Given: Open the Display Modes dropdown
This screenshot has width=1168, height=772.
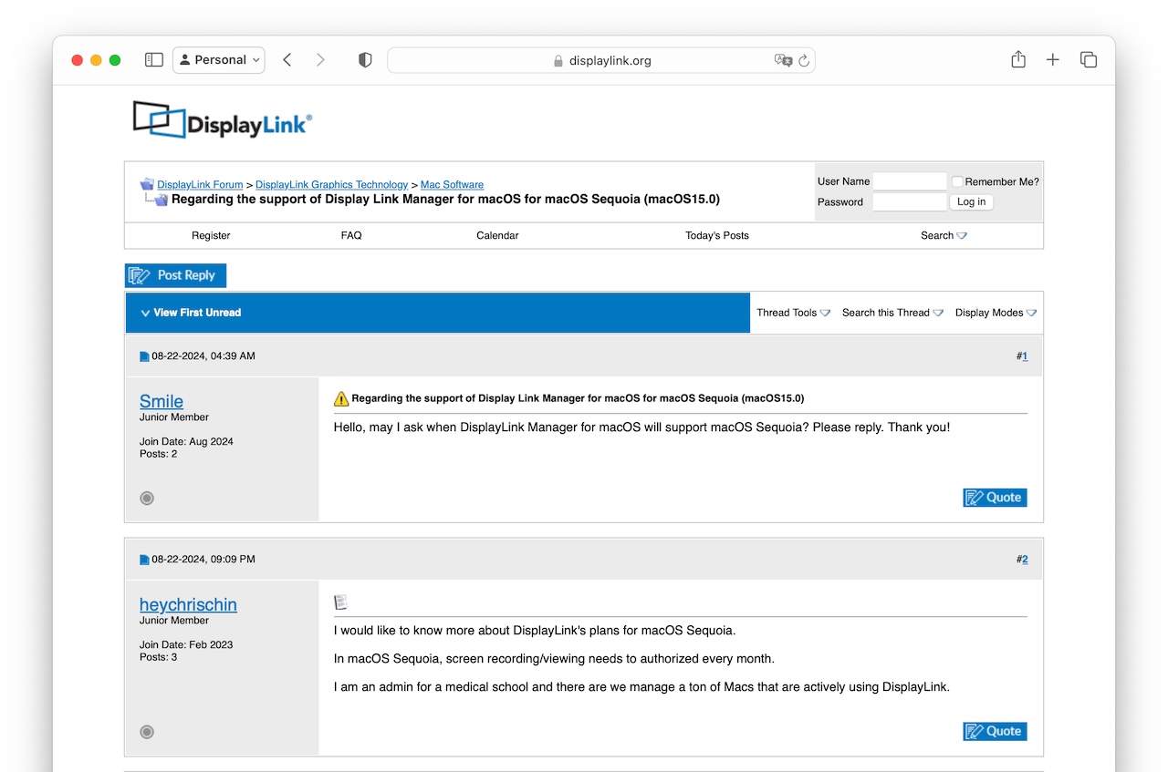Looking at the screenshot, I should coord(996,313).
